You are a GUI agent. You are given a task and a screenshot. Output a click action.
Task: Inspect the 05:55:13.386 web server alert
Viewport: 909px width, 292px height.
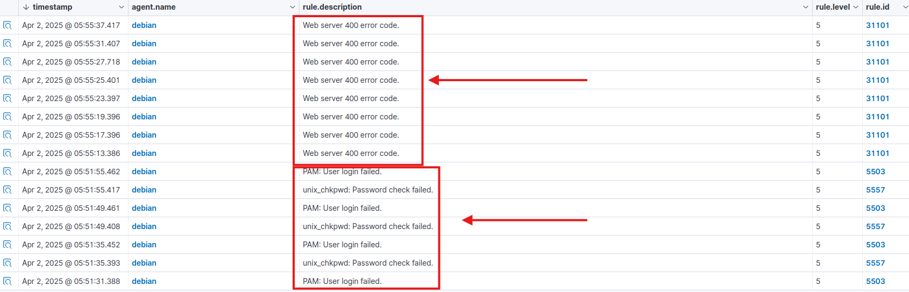click(x=8, y=153)
